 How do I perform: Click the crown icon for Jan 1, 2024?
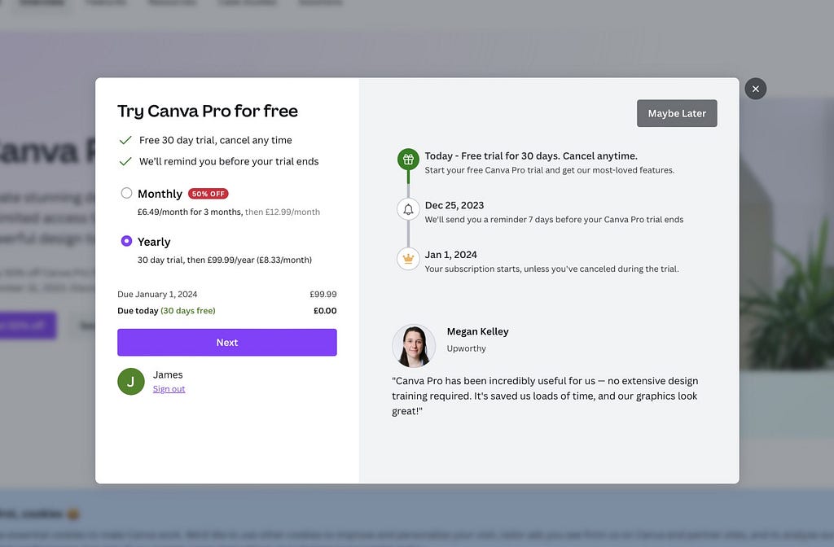(x=408, y=259)
